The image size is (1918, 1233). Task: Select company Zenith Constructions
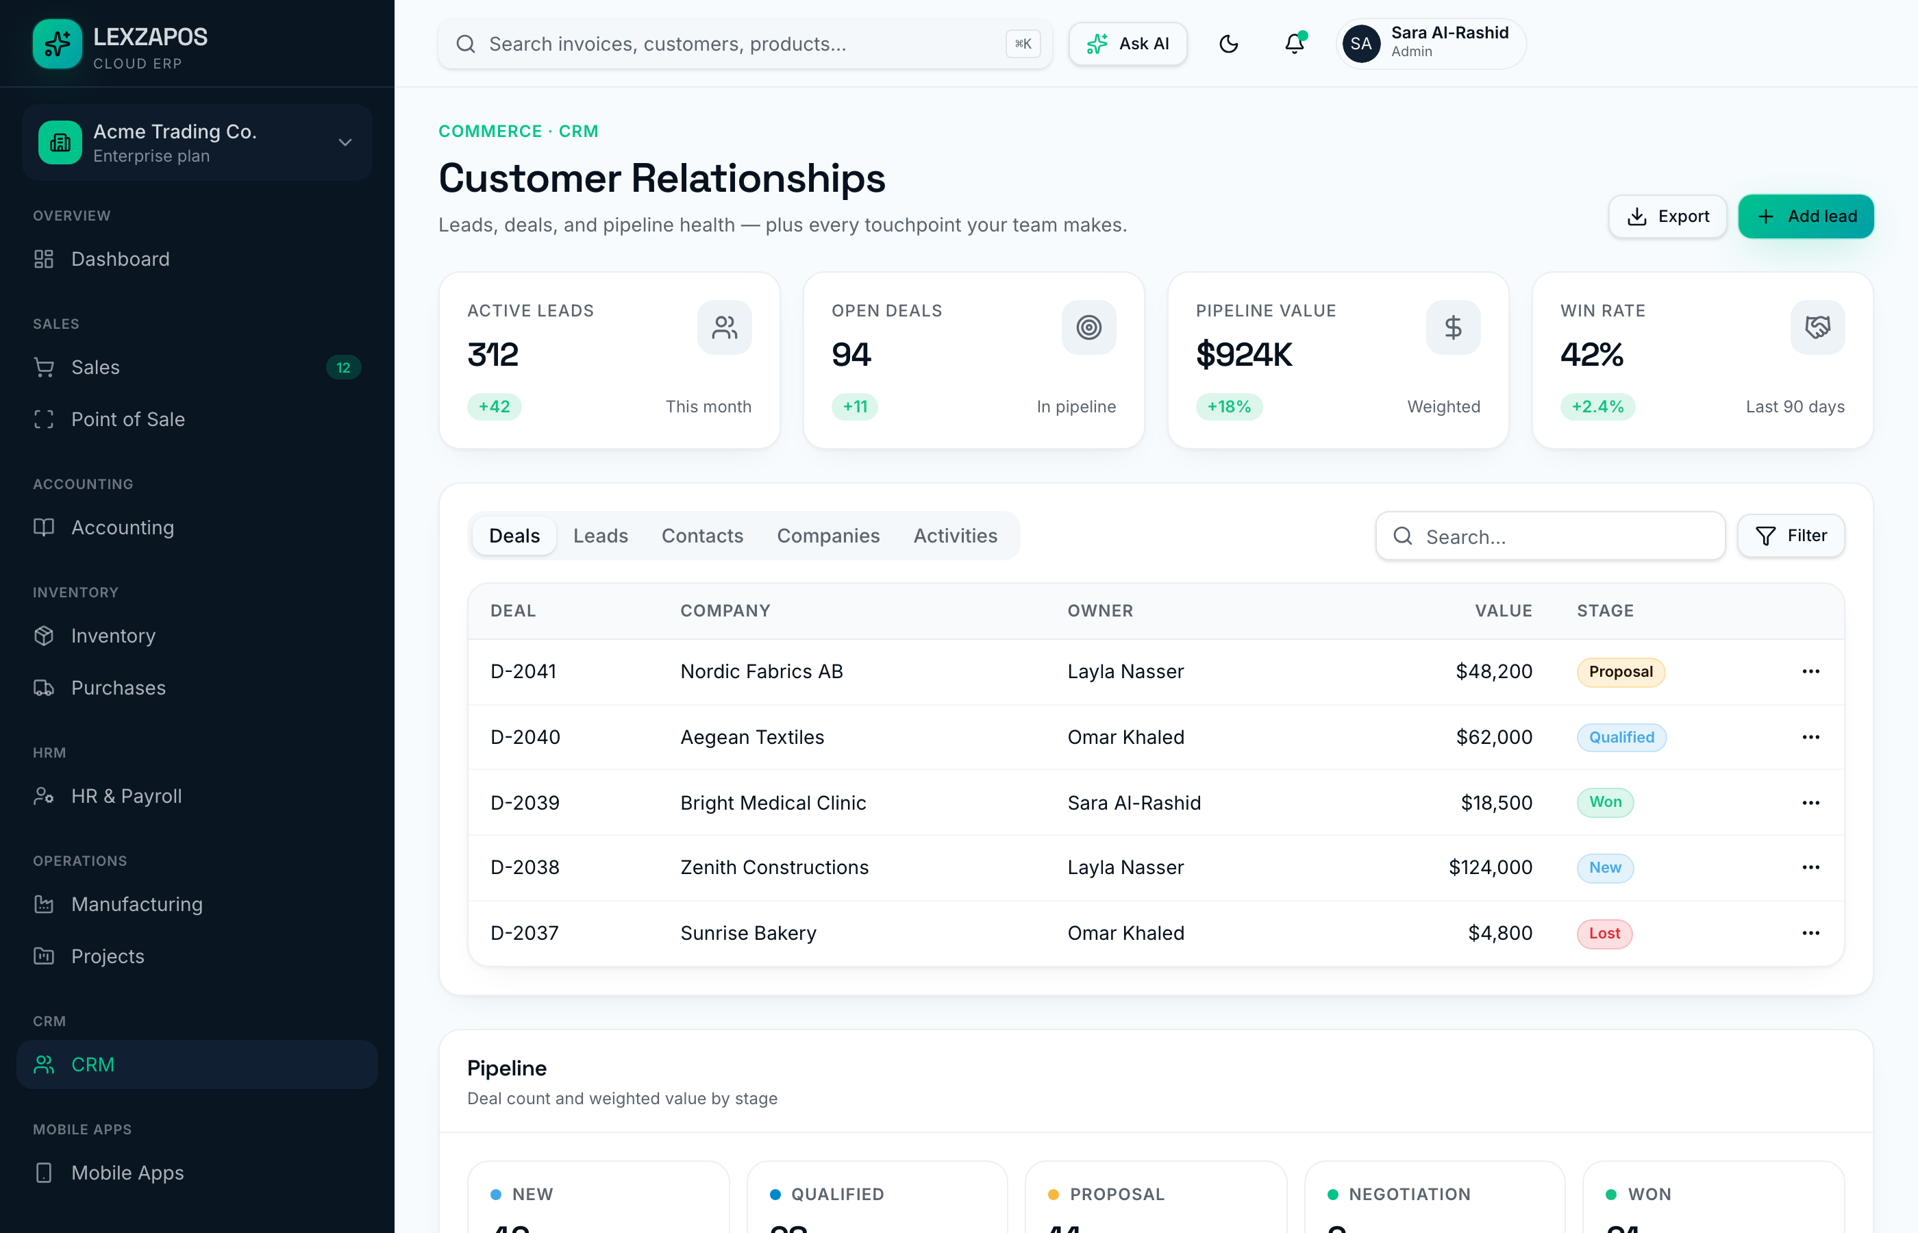[x=774, y=868]
